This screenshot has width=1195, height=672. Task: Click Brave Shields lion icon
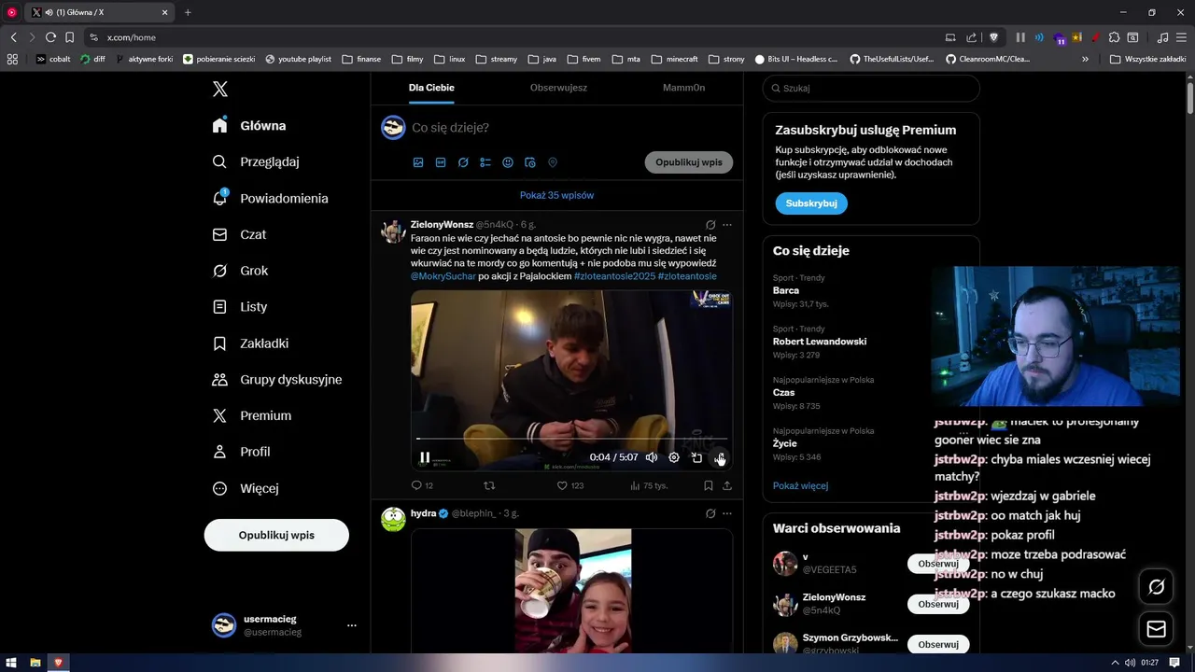pos(993,37)
